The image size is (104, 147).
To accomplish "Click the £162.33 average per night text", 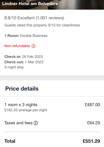I will (x=26, y=110).
